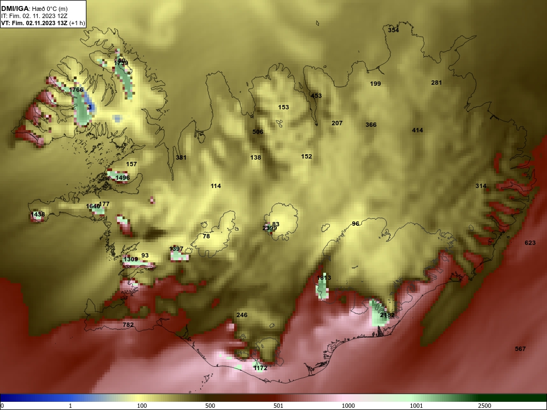
Task: Click the map value 199
Action: [375, 84]
